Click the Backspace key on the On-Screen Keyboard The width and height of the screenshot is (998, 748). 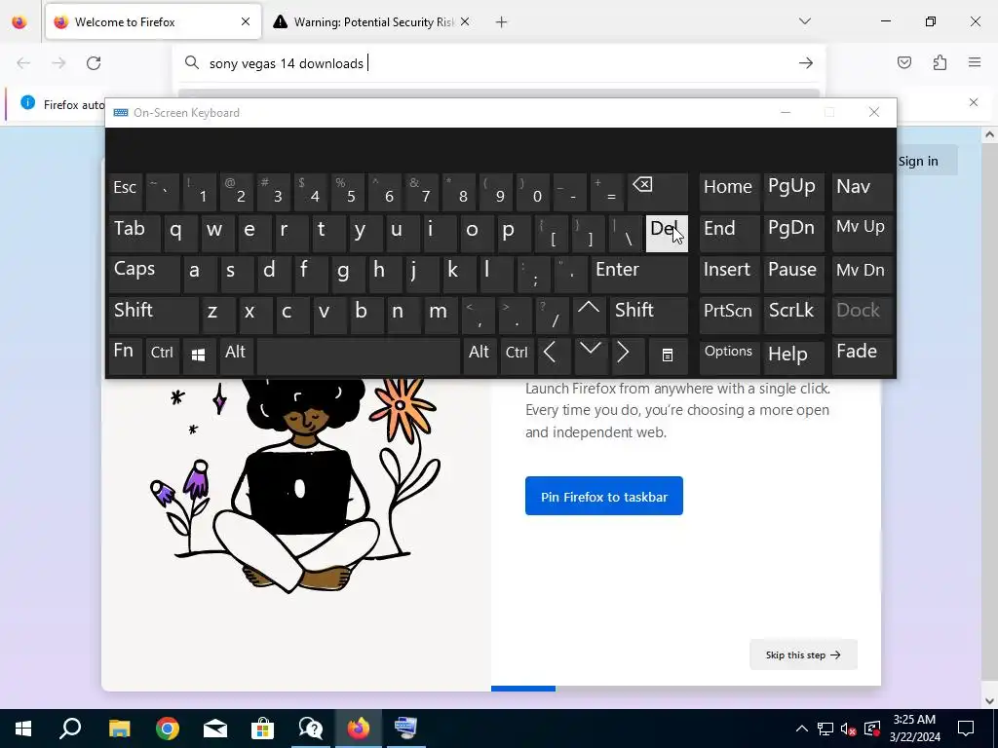[x=658, y=192]
